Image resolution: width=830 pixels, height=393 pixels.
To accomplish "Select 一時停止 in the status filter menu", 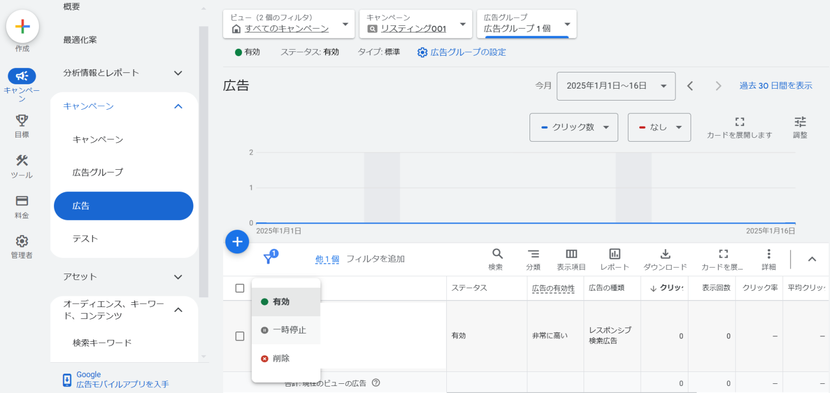I will point(286,330).
